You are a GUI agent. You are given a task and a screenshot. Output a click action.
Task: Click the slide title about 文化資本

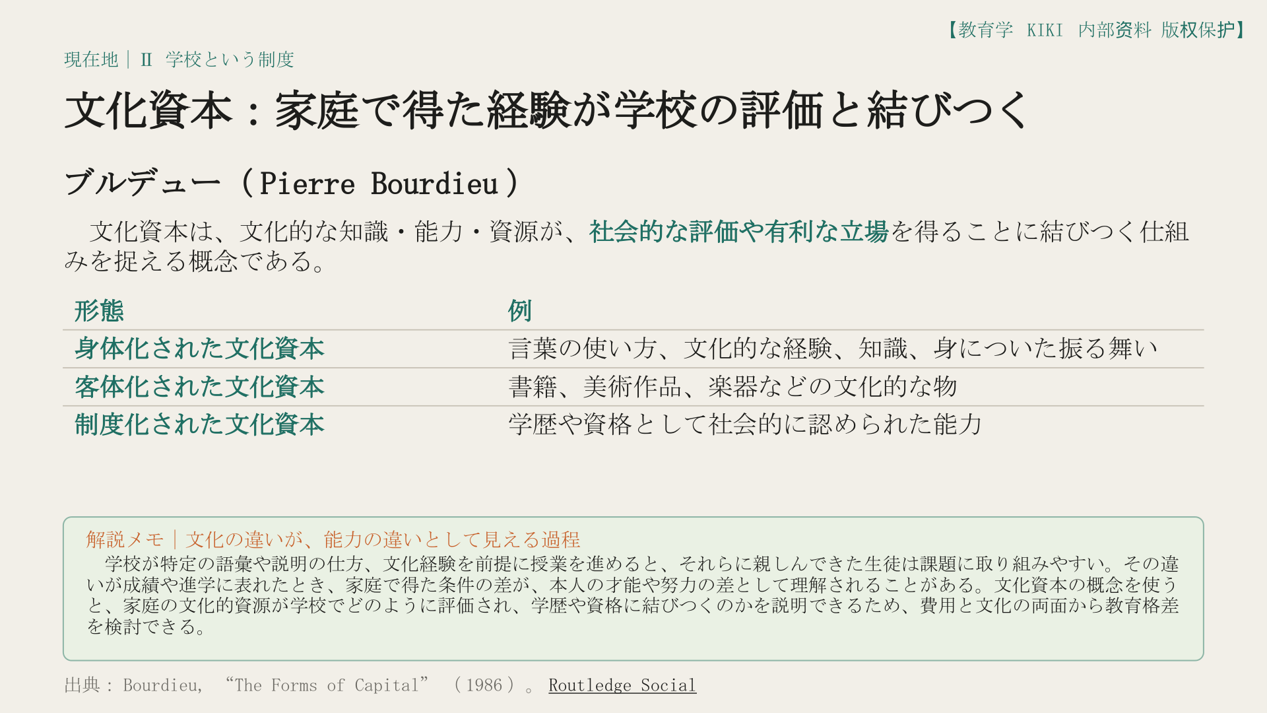point(546,110)
